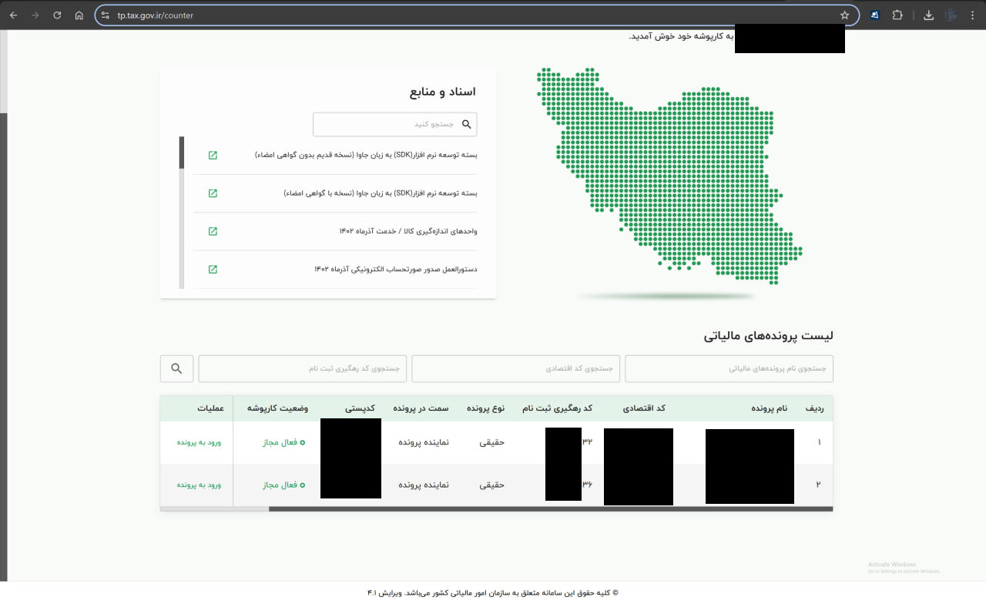
Task: Click the browser forward arrow
Action: point(35,15)
